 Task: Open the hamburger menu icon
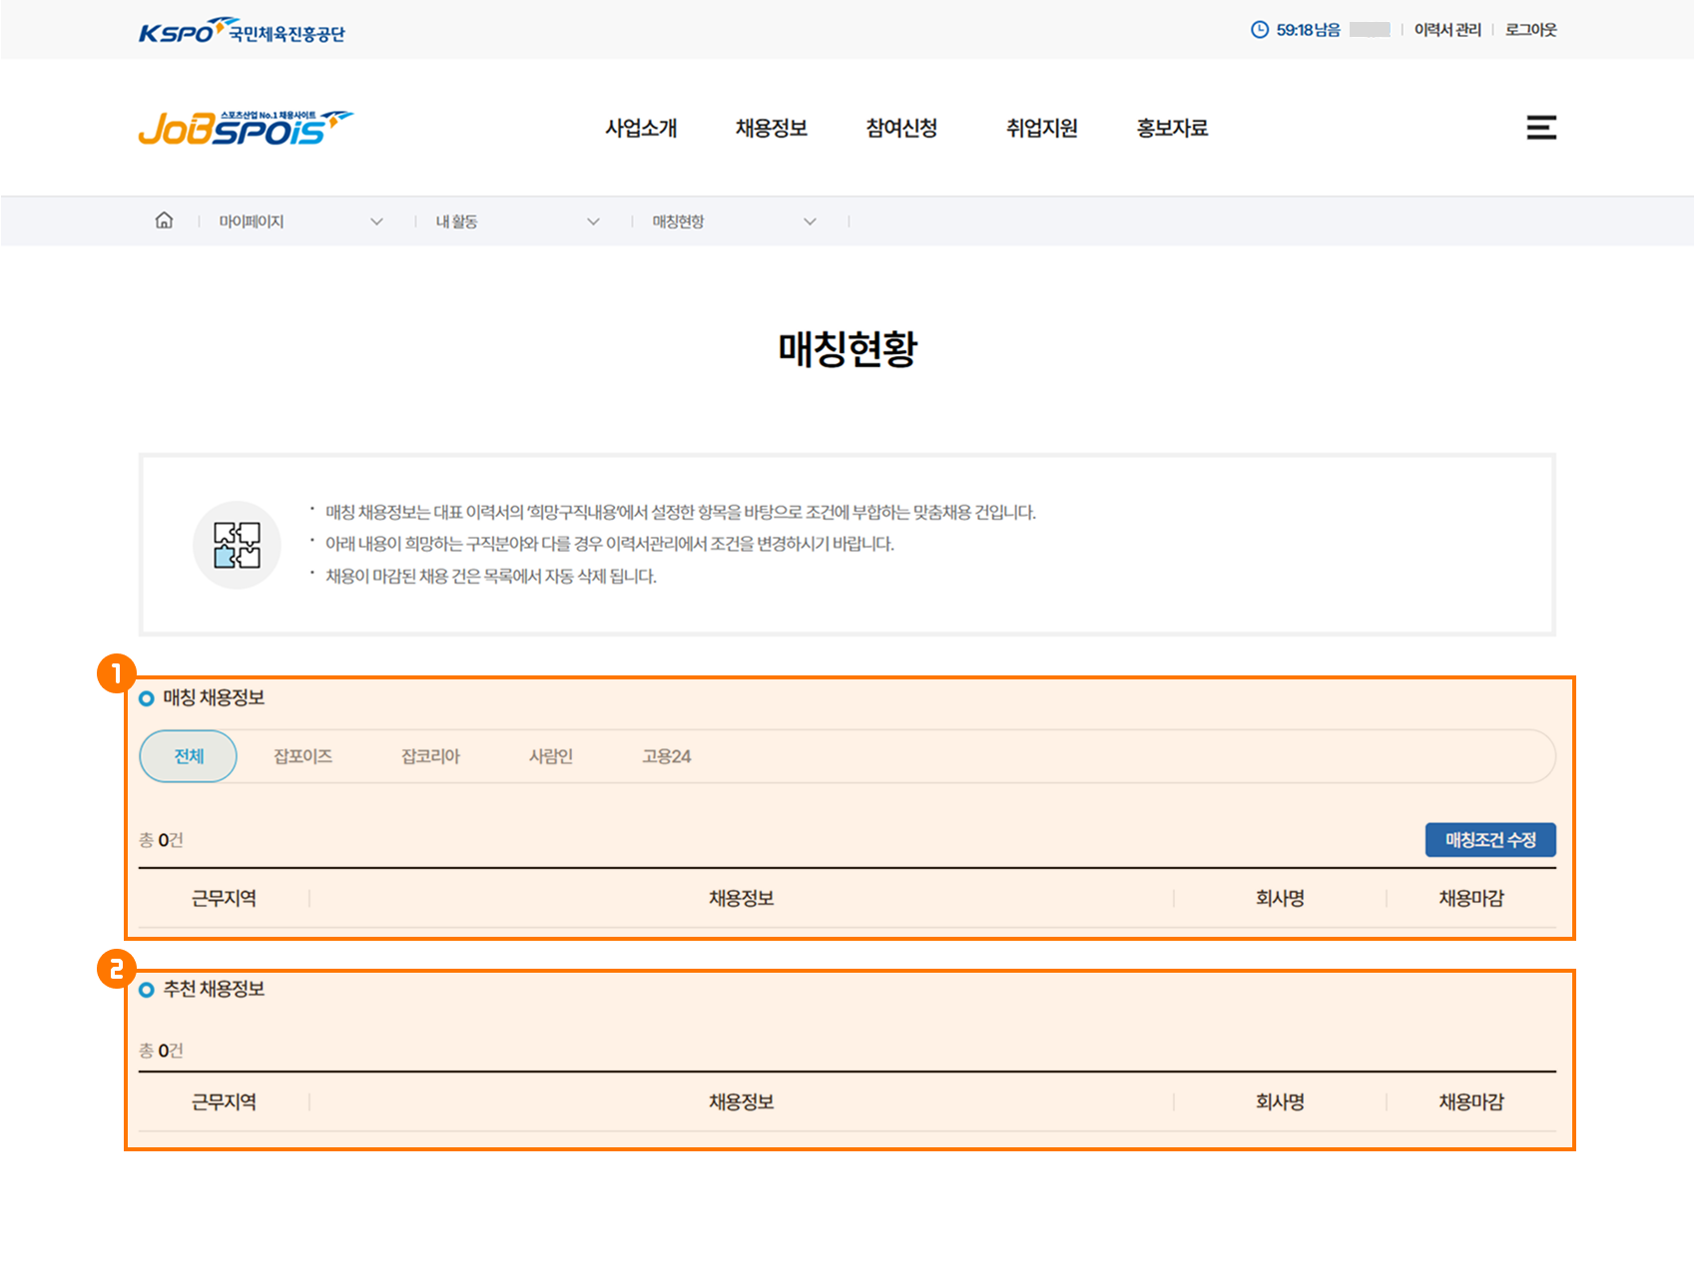[1540, 128]
